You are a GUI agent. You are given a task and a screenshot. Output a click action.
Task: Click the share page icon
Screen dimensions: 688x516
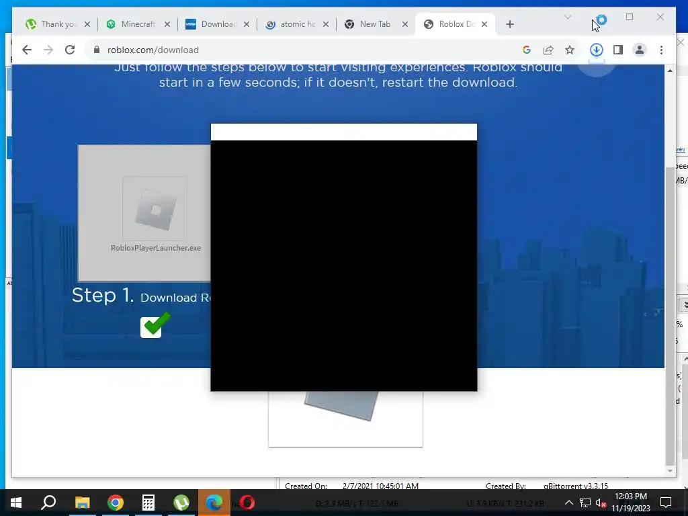tap(548, 50)
